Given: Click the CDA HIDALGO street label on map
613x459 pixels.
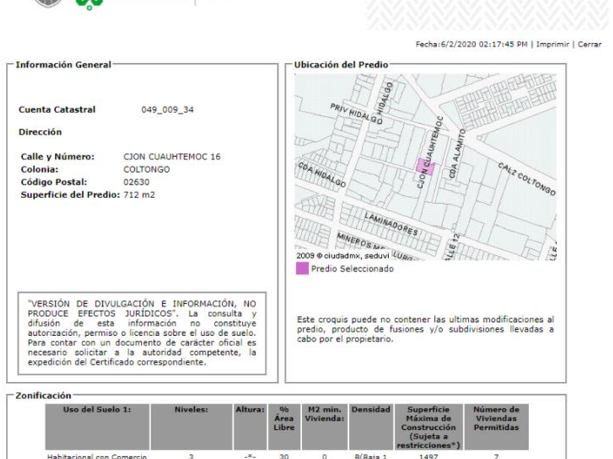Looking at the screenshot, I should (x=322, y=174).
